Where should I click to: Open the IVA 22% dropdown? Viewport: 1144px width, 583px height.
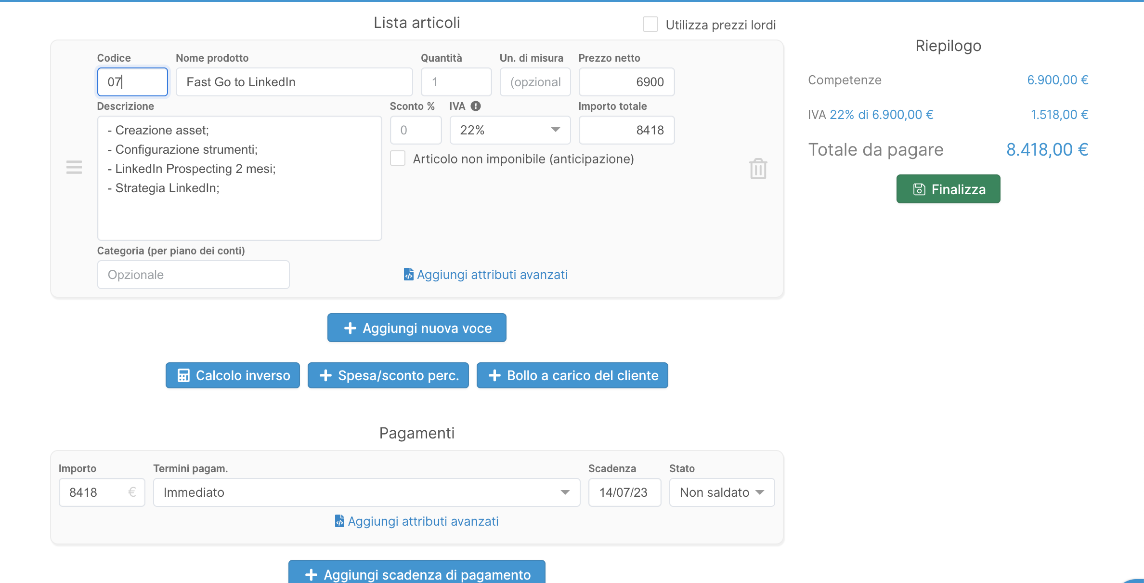tap(509, 130)
